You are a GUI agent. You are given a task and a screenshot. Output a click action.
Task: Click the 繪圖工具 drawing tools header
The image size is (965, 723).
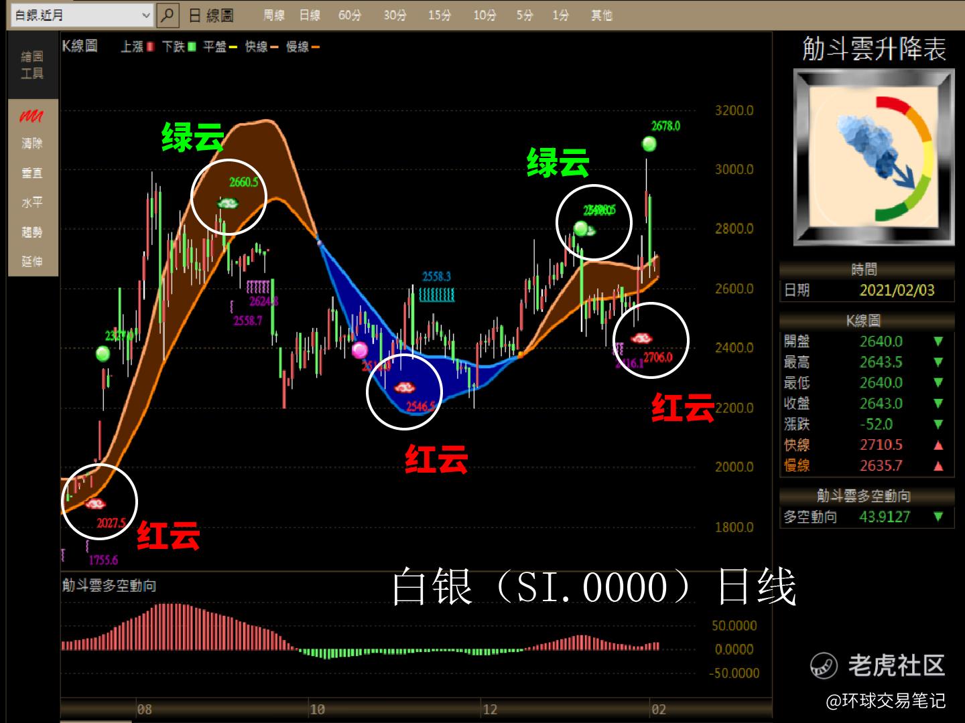(32, 65)
